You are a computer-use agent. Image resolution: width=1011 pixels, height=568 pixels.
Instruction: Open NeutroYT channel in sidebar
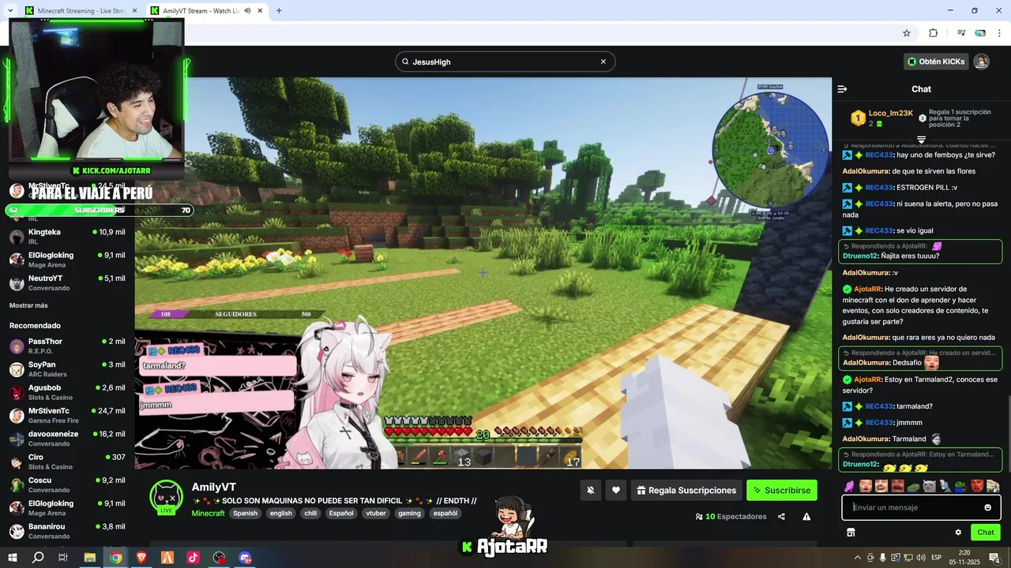[x=66, y=282]
